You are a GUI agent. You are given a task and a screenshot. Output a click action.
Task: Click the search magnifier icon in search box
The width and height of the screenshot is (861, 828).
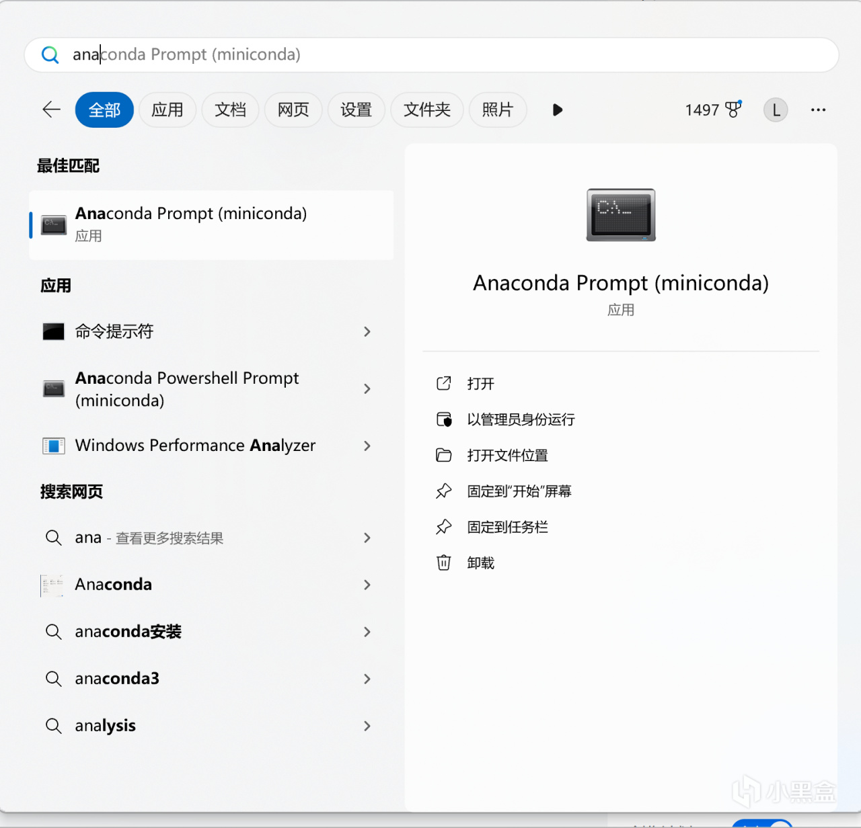pos(50,54)
